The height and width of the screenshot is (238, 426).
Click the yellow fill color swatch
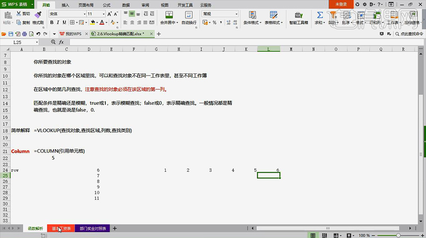pyautogui.click(x=93, y=22)
